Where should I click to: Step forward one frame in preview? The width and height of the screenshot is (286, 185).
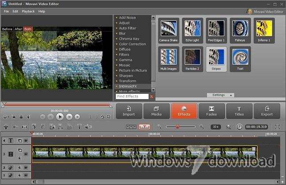tap(69, 117)
